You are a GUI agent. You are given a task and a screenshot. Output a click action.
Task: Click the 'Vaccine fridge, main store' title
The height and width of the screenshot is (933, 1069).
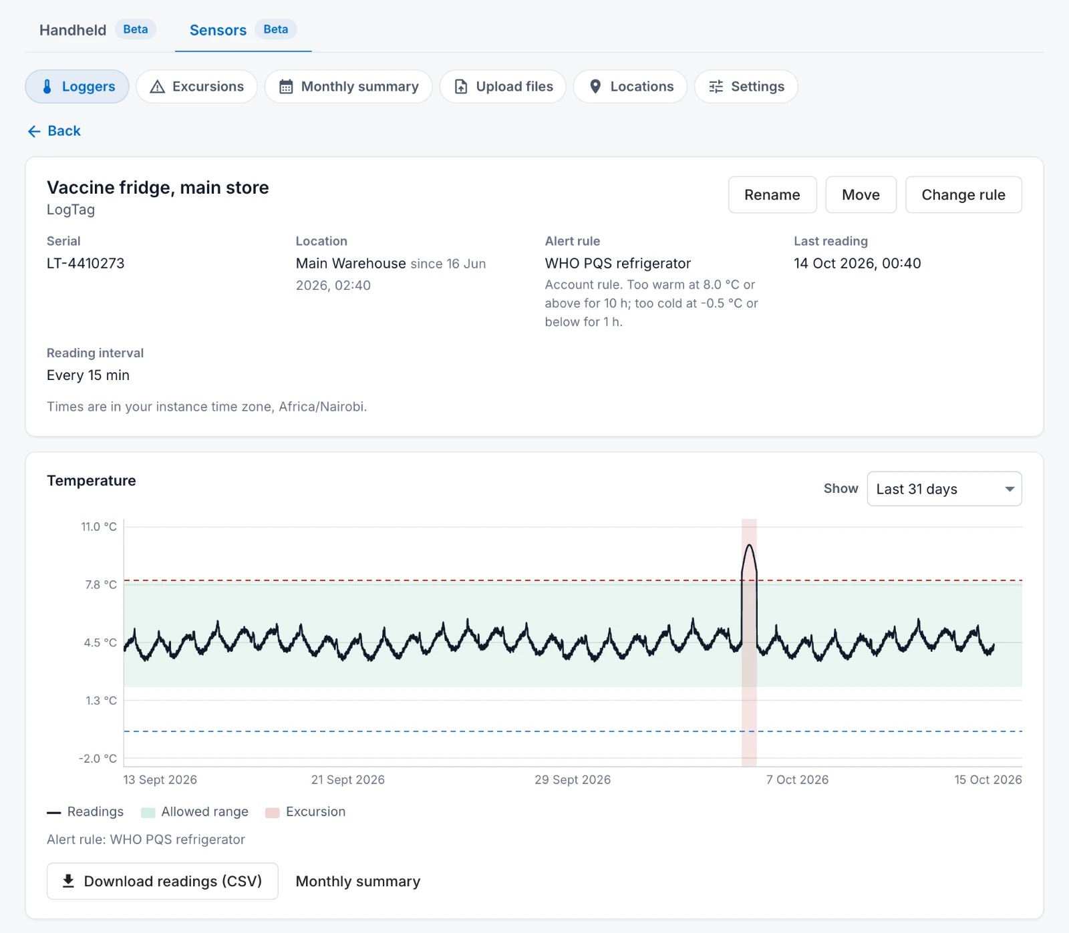pyautogui.click(x=158, y=188)
